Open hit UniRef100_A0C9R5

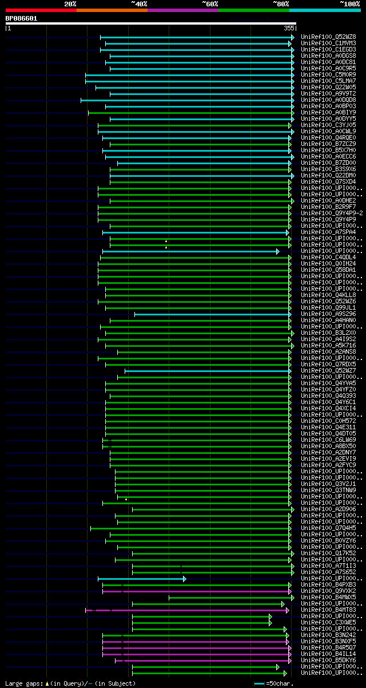(328, 68)
